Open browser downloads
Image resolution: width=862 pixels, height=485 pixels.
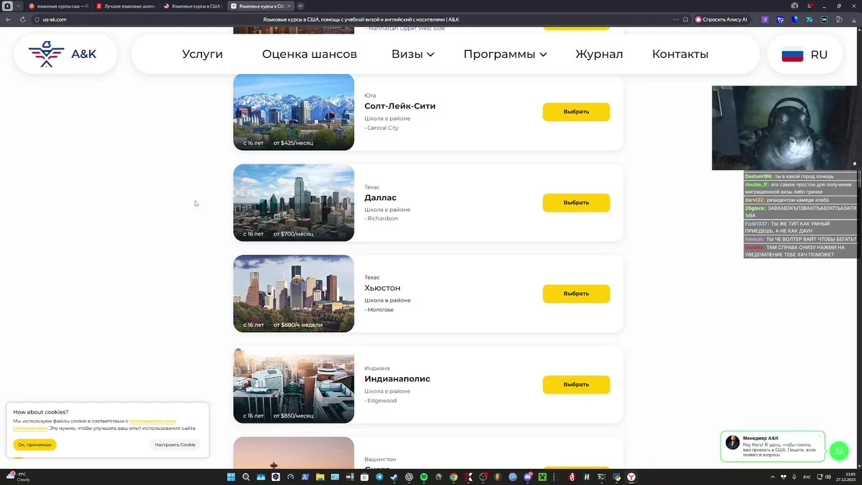(x=854, y=20)
